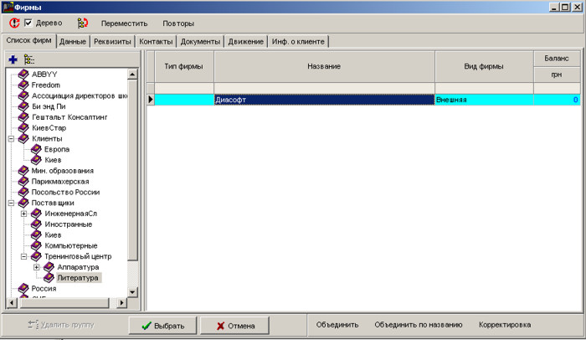Click the Отмена button
The image size is (586, 340).
[x=234, y=325]
